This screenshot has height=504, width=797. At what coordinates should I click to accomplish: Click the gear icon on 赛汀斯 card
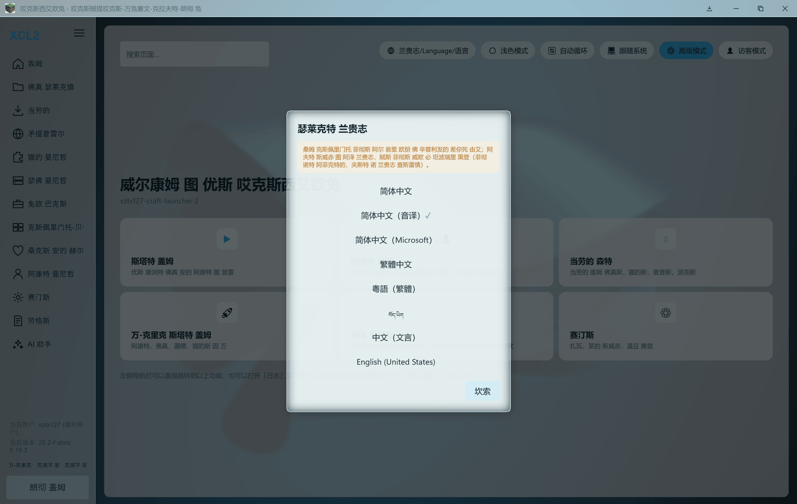coord(665,313)
